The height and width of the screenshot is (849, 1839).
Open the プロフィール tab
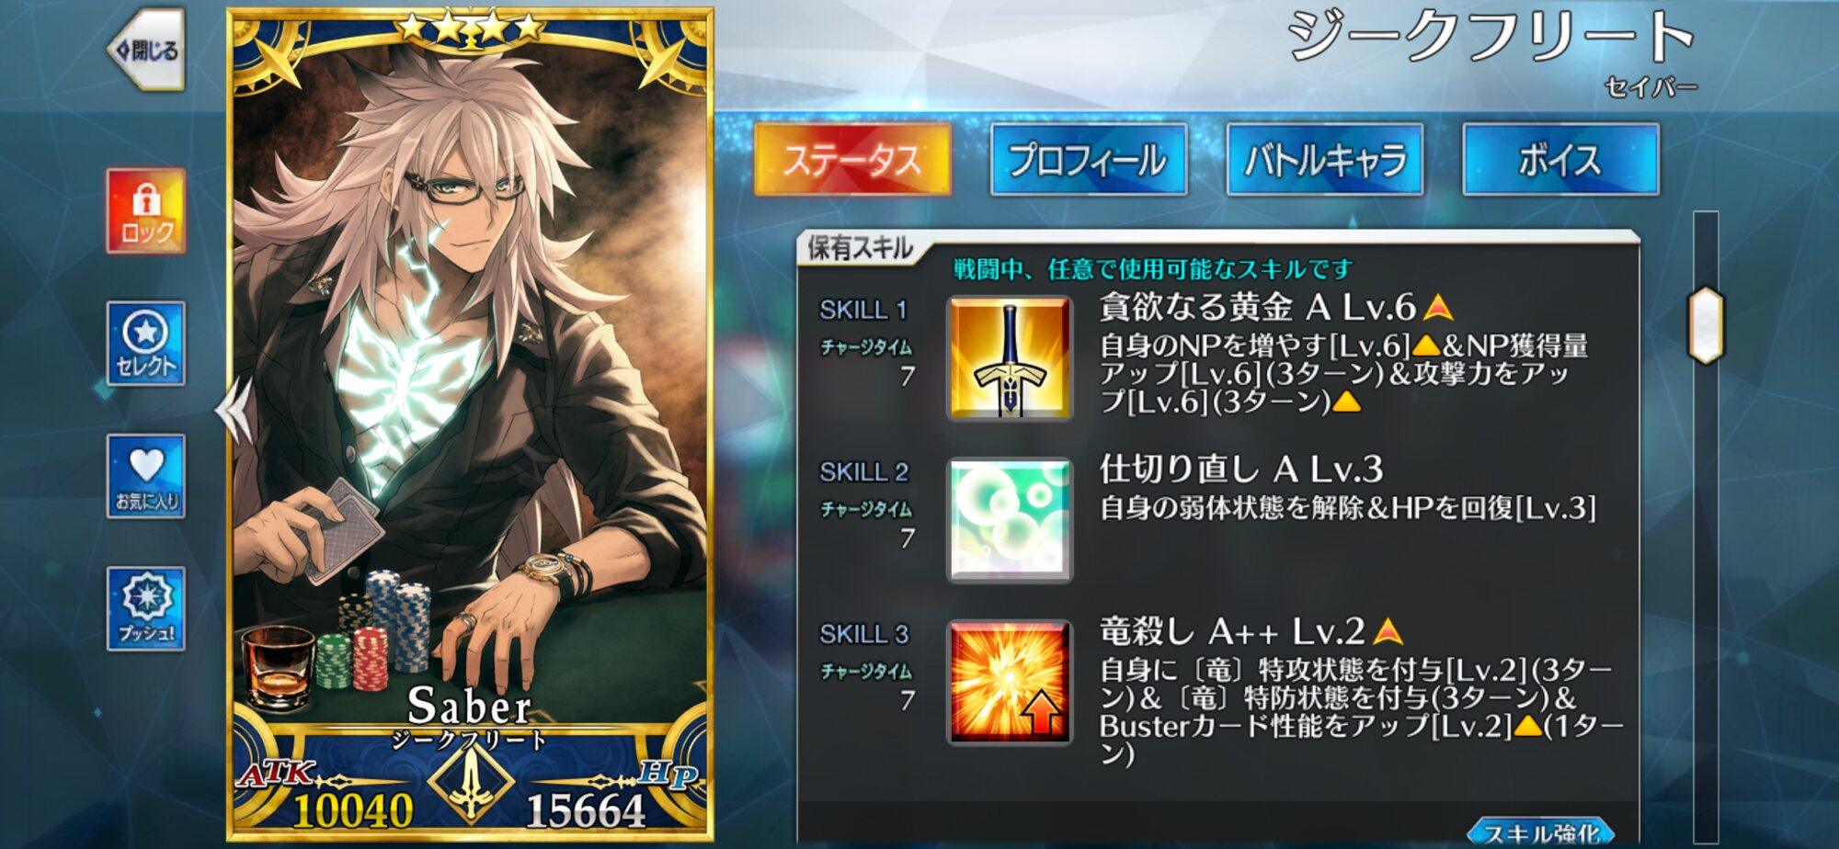tap(1089, 160)
